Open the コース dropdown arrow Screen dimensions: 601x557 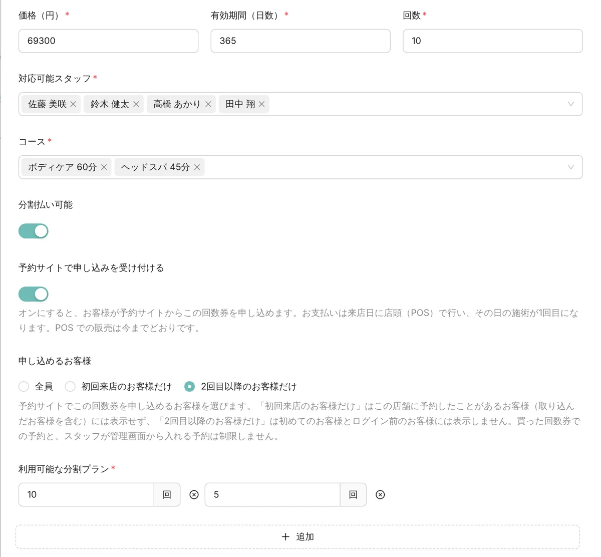click(x=570, y=167)
